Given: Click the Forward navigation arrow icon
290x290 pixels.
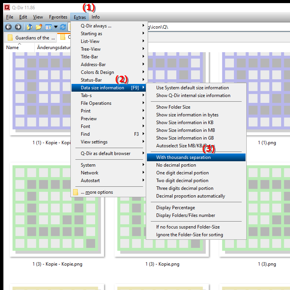Looking at the screenshot, I should pos(18,27).
